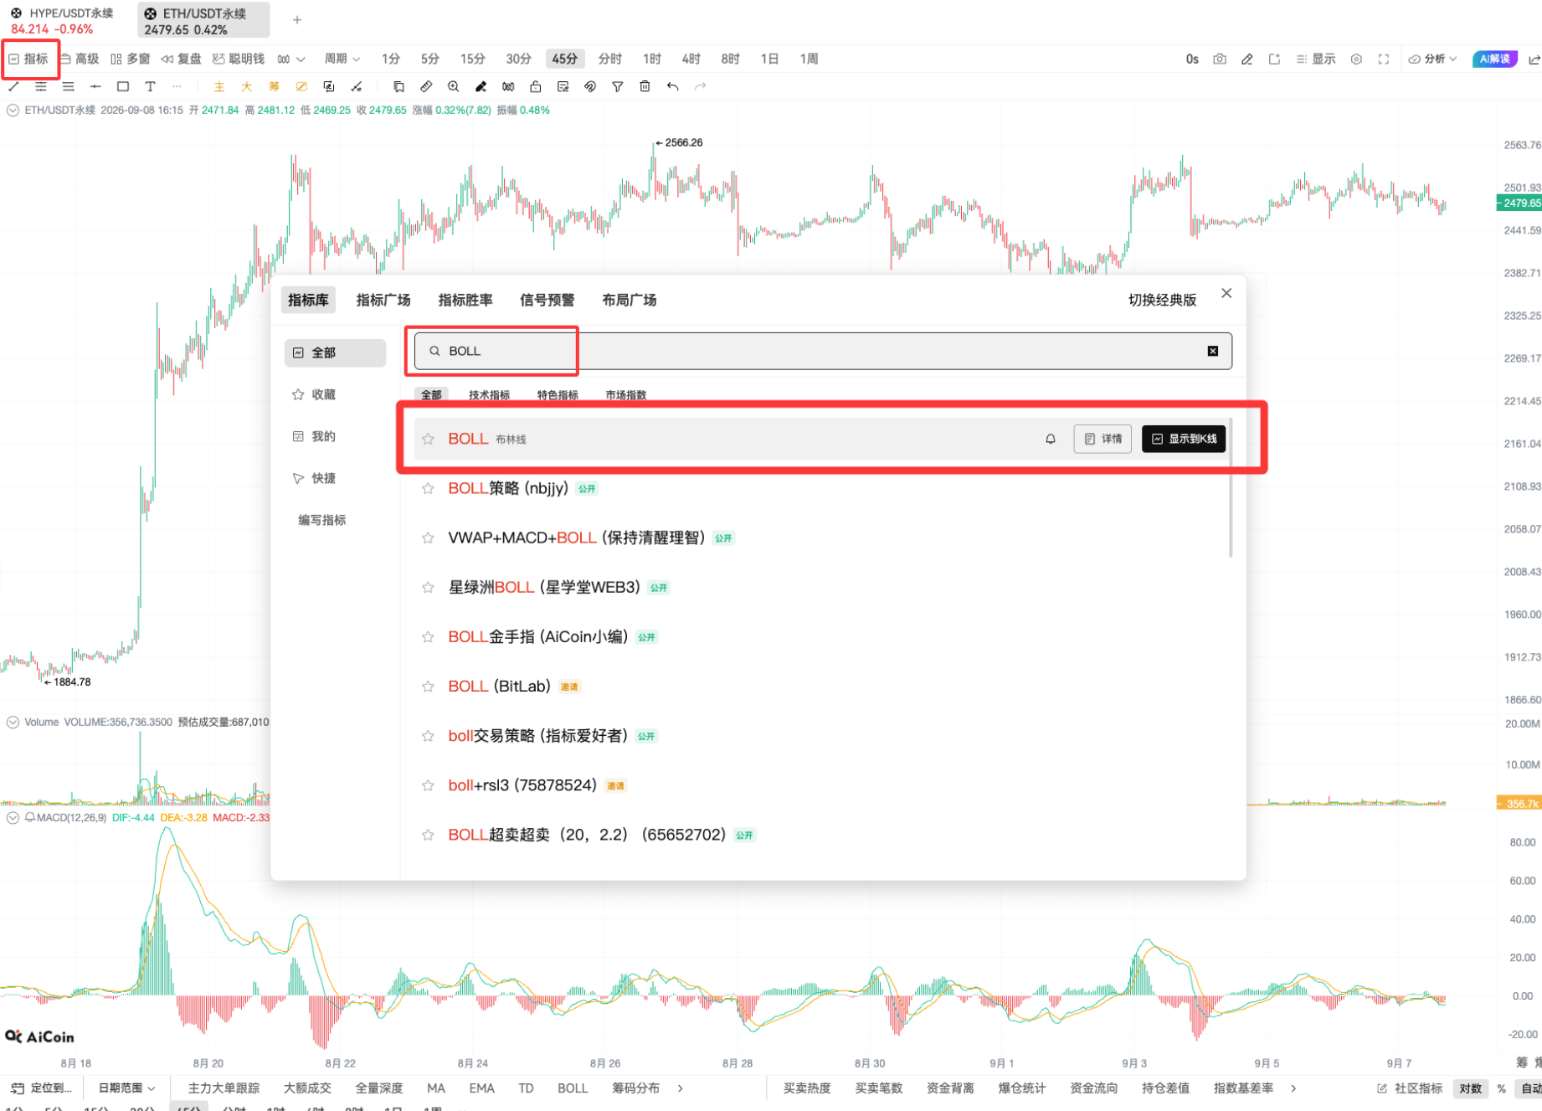Clear the BOLL search text
Screen dimensions: 1542x1111
1213,351
